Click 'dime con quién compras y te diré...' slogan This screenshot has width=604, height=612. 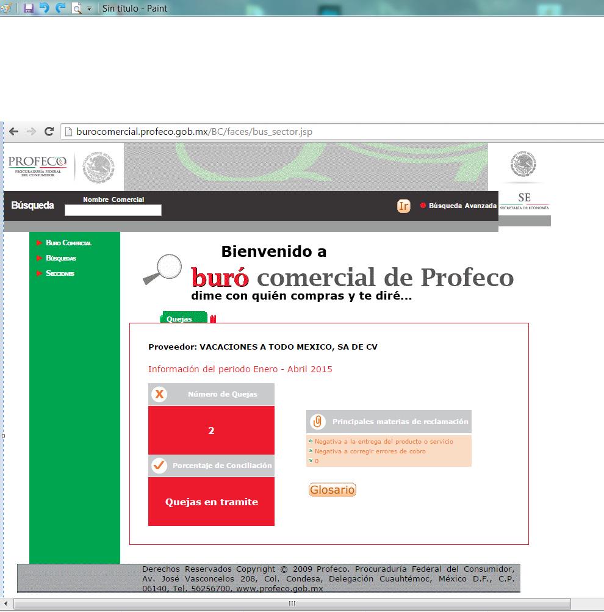point(301,296)
